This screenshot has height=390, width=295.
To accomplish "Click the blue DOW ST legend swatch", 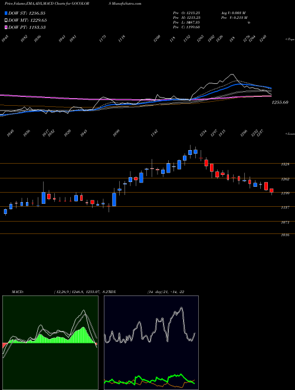I will pos(6,13).
